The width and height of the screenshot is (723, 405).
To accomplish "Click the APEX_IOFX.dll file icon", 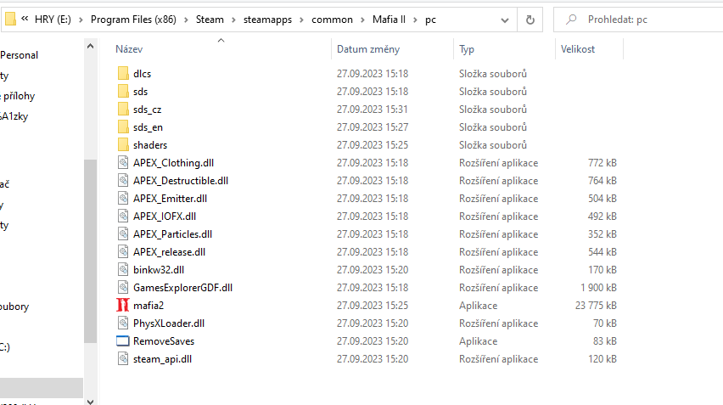I will (123, 217).
